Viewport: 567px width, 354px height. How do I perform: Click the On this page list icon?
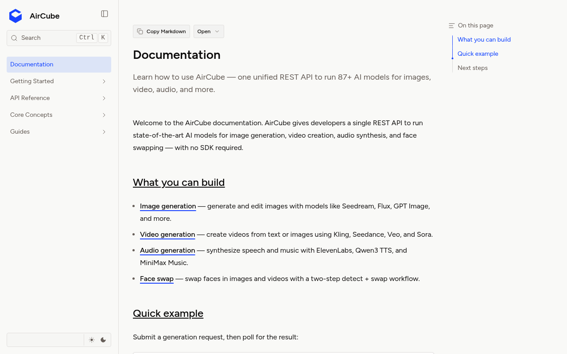point(451,26)
